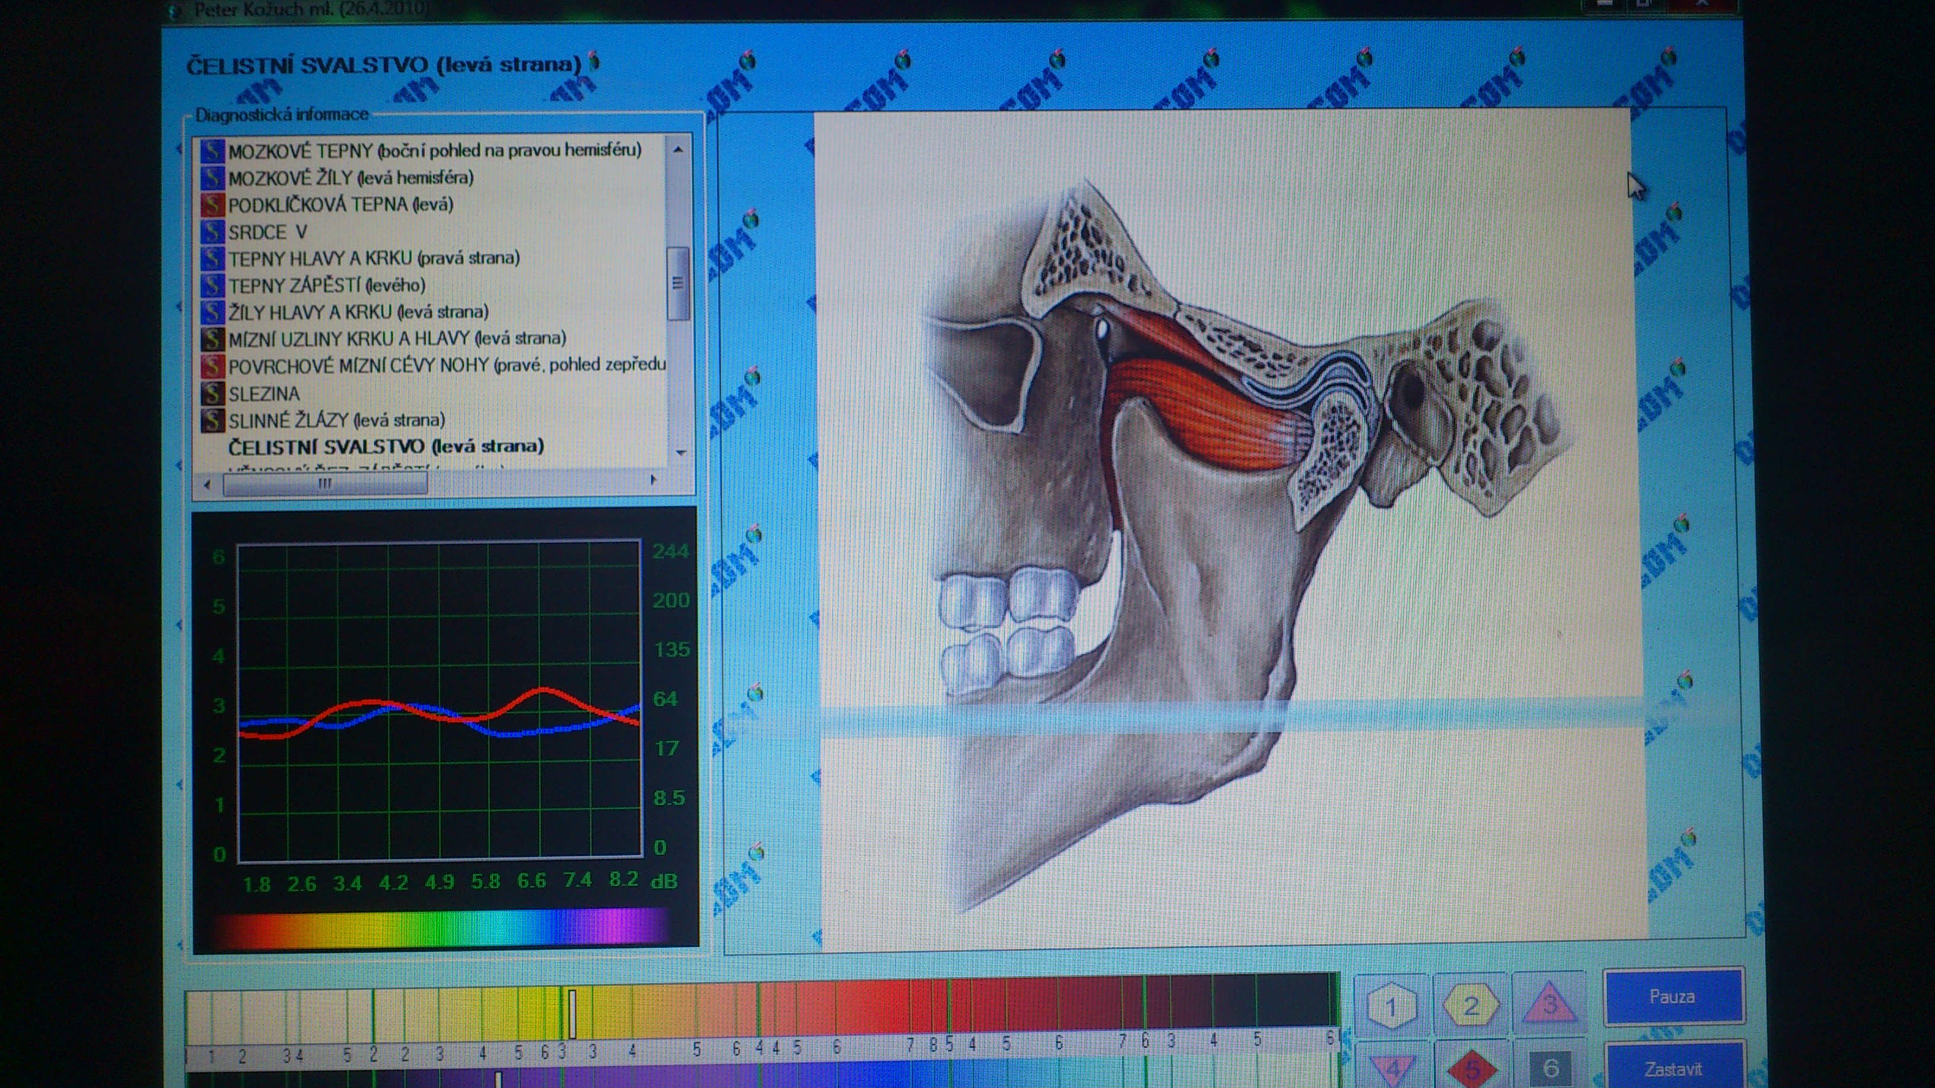Click the horizontal scrollbar thumb under the list
1935x1088 pixels.
click(325, 484)
